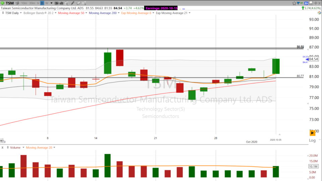Open the time frame dropdown arrow

pos(51,3)
